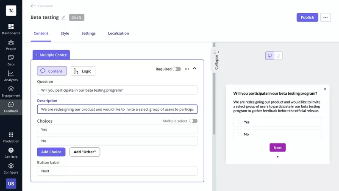Click the preview question heading text
Viewport: 339px width, 191px height.
click(275, 93)
